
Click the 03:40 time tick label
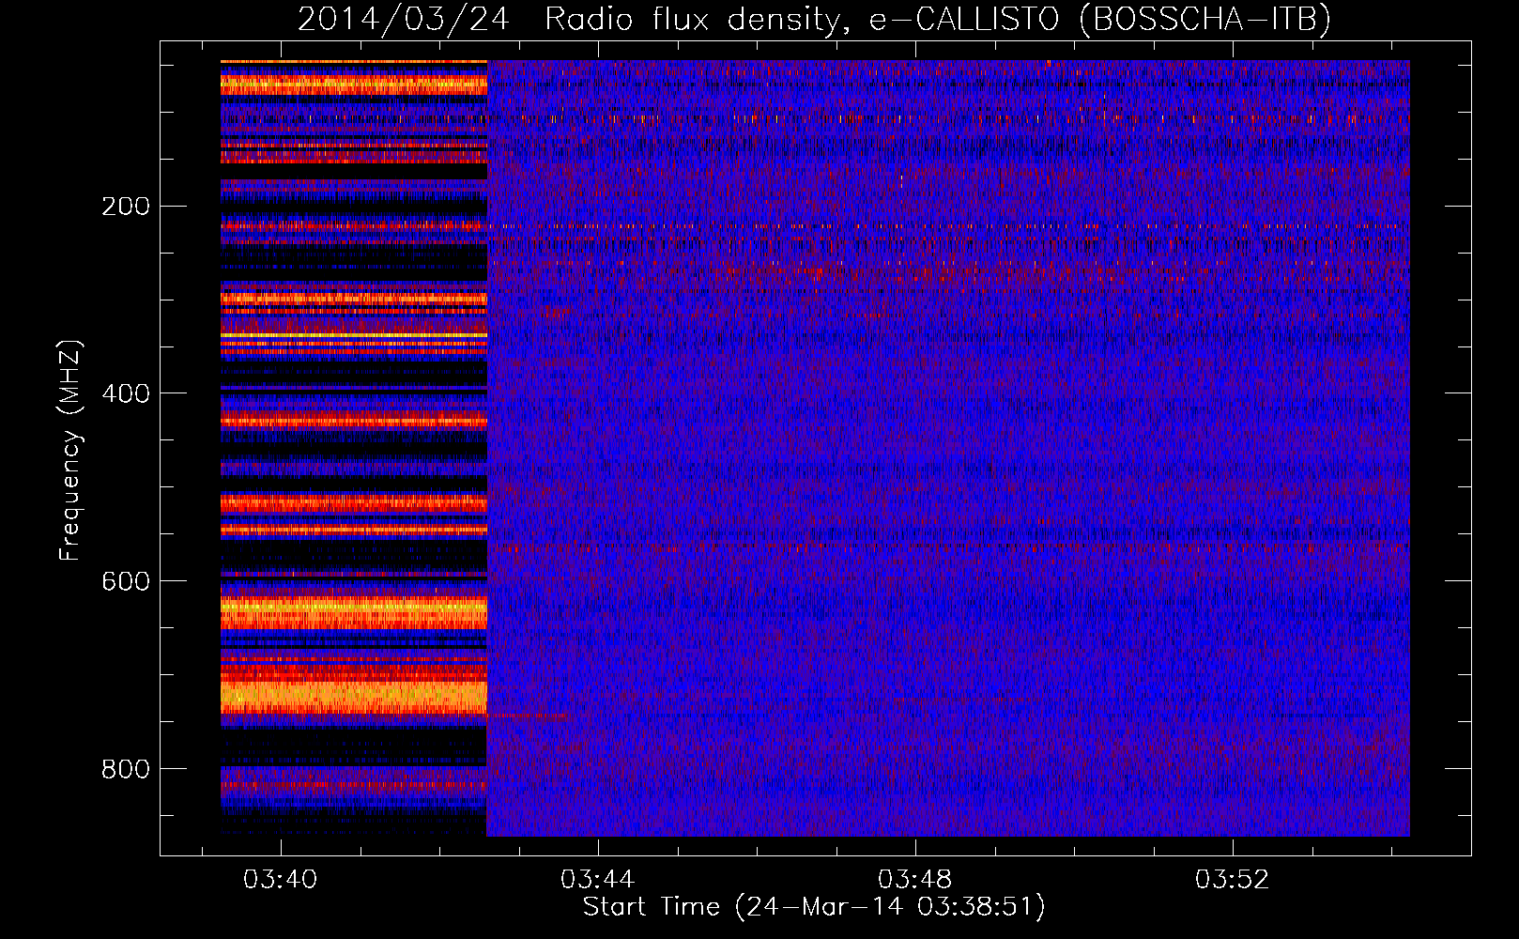281,880
